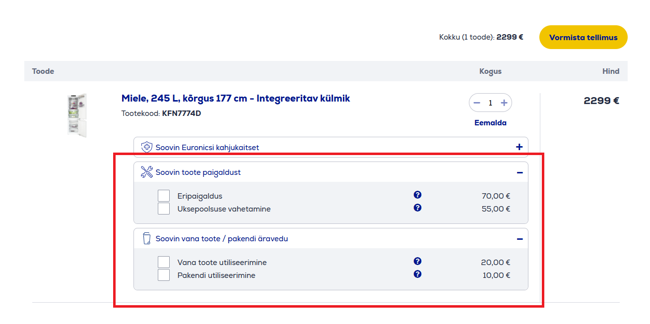Open help icon for Uksepoolsuse vahetamine

417,208
